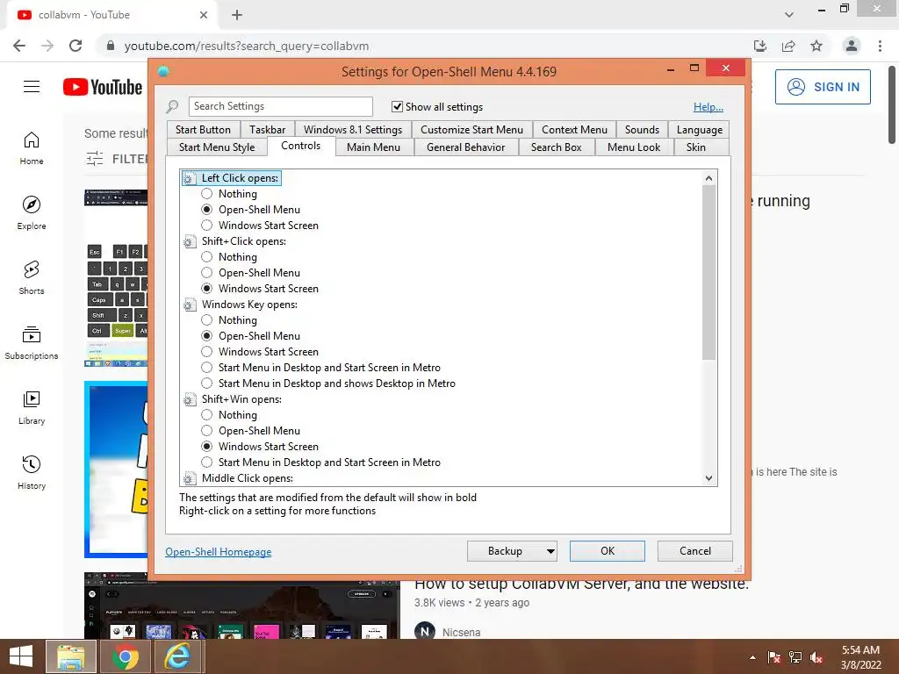Viewport: 899px width, 674px height.
Task: Switch to the Context Menu tab
Action: (x=574, y=130)
